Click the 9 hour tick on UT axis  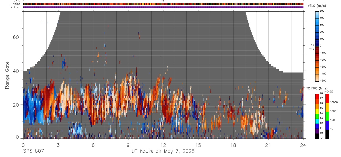(128, 145)
